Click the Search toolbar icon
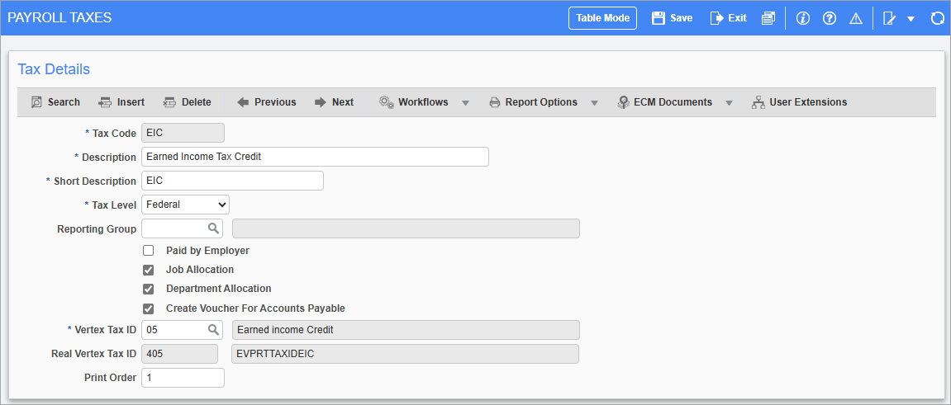 pyautogui.click(x=36, y=102)
